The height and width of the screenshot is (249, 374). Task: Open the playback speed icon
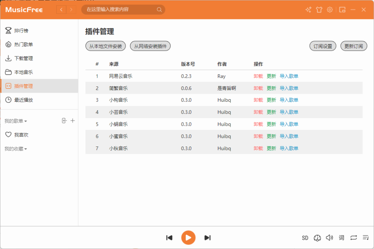coord(317,238)
